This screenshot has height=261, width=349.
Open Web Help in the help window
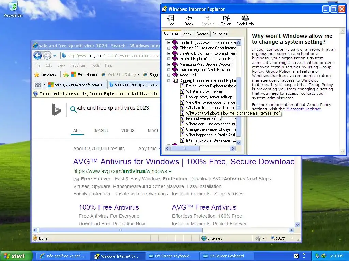coord(245,20)
